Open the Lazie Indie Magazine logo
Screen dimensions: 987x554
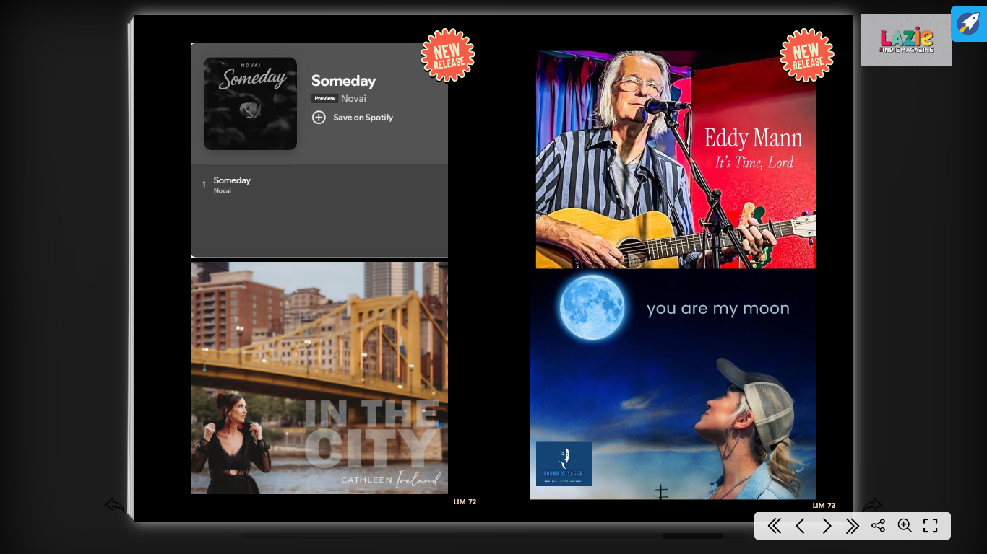click(x=906, y=40)
